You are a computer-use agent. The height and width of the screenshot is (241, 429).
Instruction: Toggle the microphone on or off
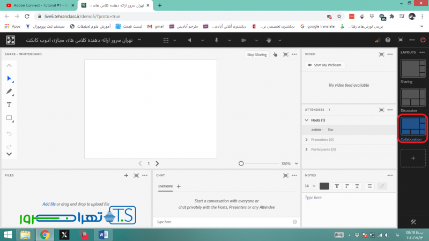click(217, 40)
